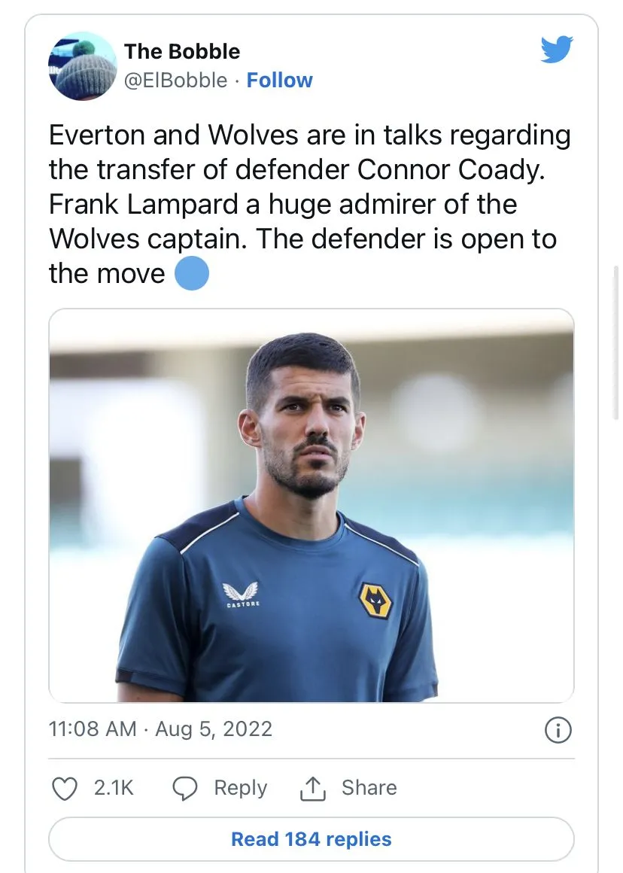Click the Reply text label
The image size is (623, 873).
coord(240,788)
